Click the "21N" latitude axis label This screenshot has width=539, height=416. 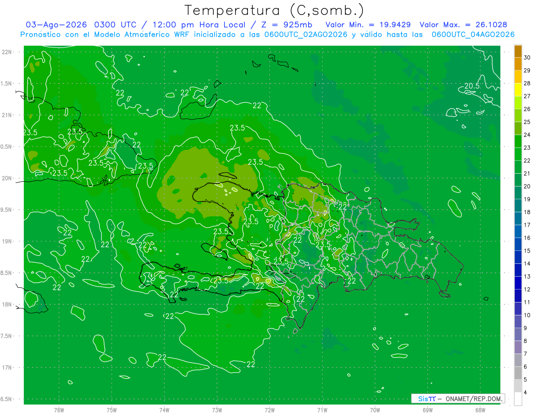pos(7,115)
